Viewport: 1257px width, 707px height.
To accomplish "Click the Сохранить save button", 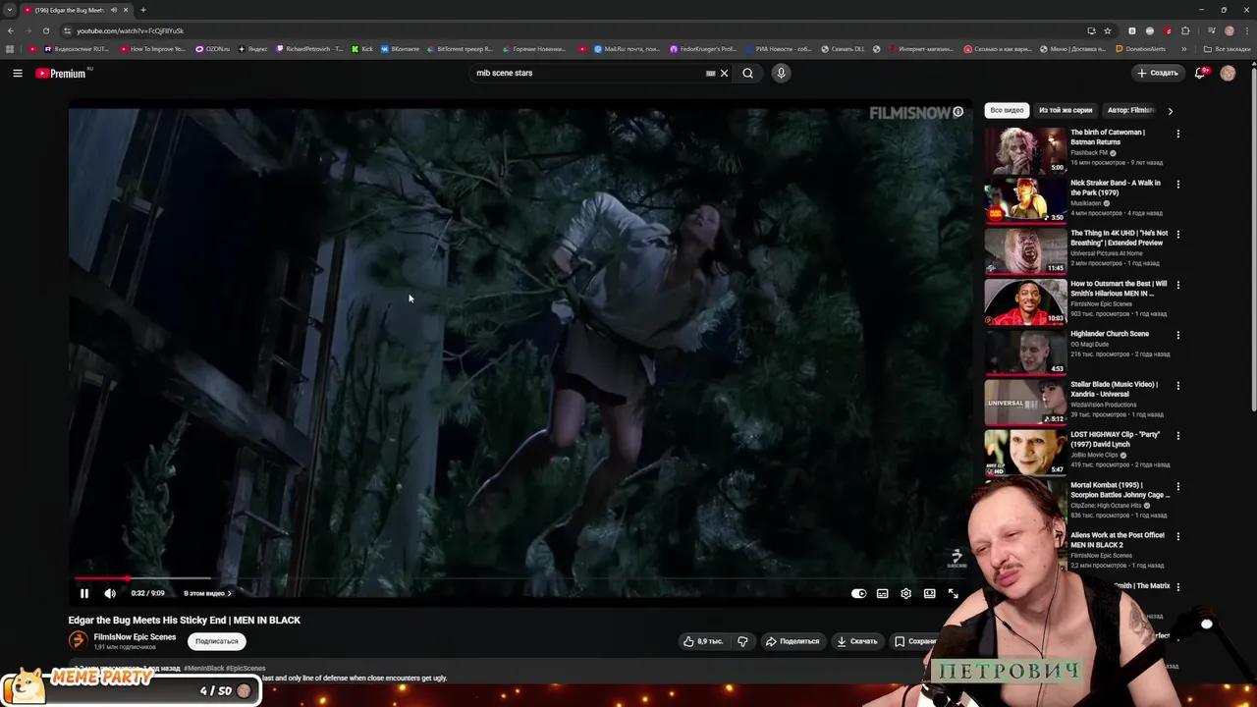I will [914, 641].
